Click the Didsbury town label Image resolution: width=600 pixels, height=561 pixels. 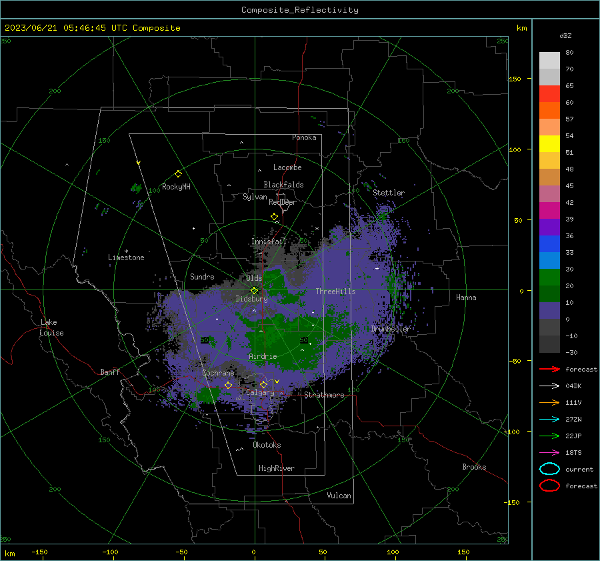[x=251, y=299]
